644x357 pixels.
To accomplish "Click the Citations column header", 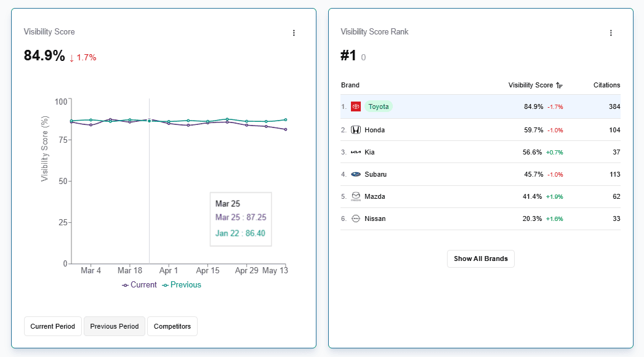I will 606,85.
